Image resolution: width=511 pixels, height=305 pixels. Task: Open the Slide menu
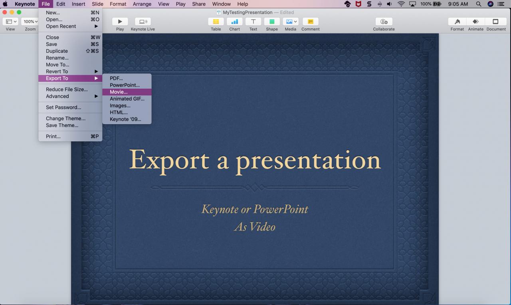[x=97, y=4]
